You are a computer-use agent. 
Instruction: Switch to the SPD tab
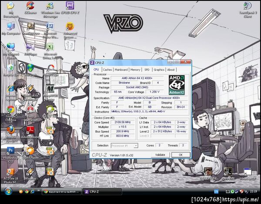[147, 70]
